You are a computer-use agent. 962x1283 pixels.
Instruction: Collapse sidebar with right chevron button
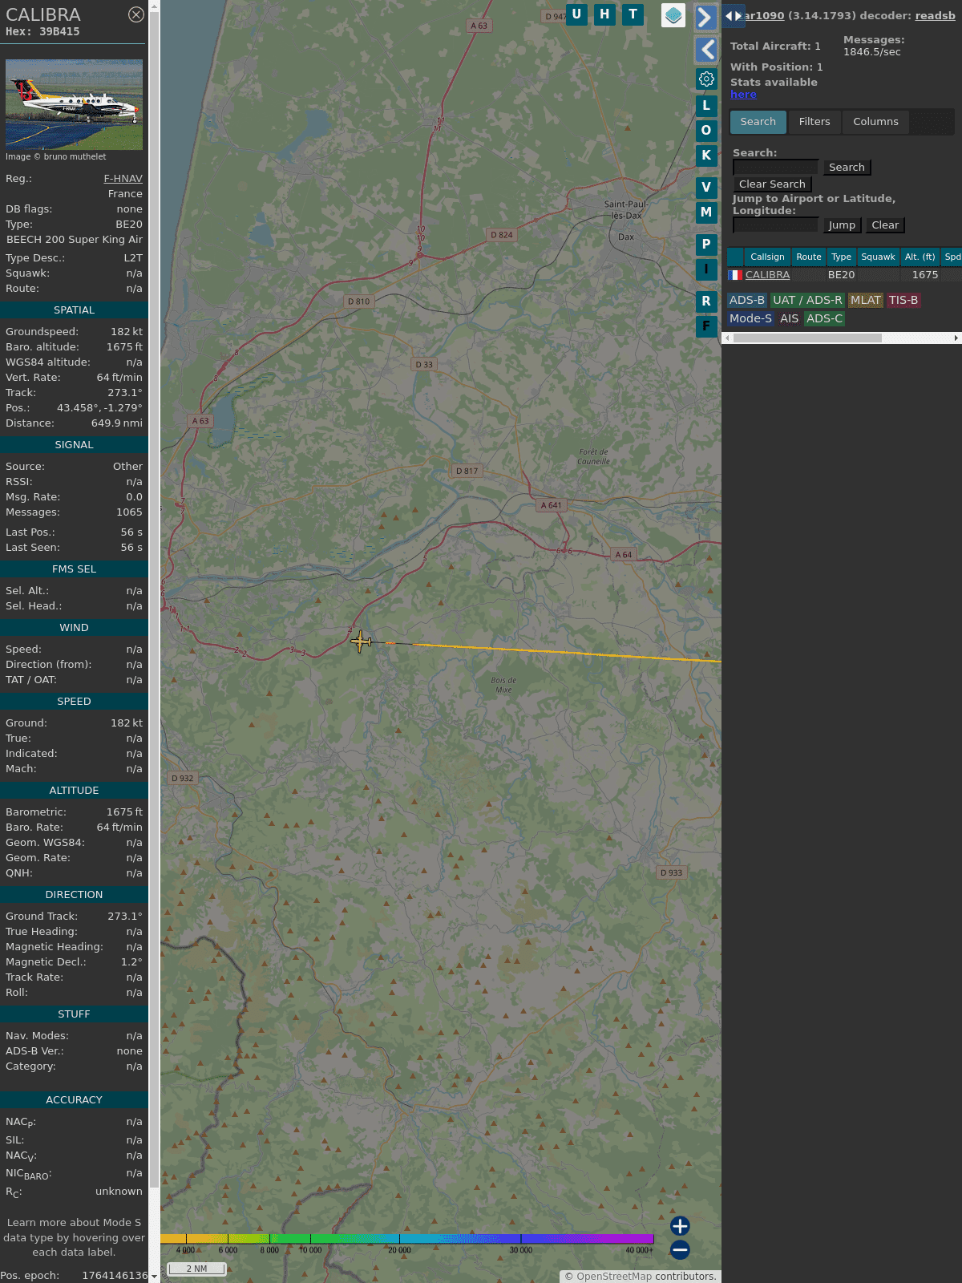pos(705,17)
